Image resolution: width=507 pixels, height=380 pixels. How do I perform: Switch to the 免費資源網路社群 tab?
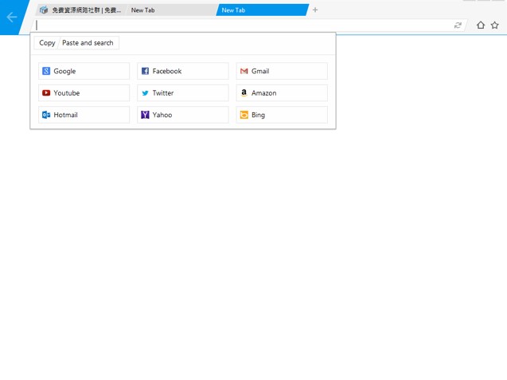[80, 10]
